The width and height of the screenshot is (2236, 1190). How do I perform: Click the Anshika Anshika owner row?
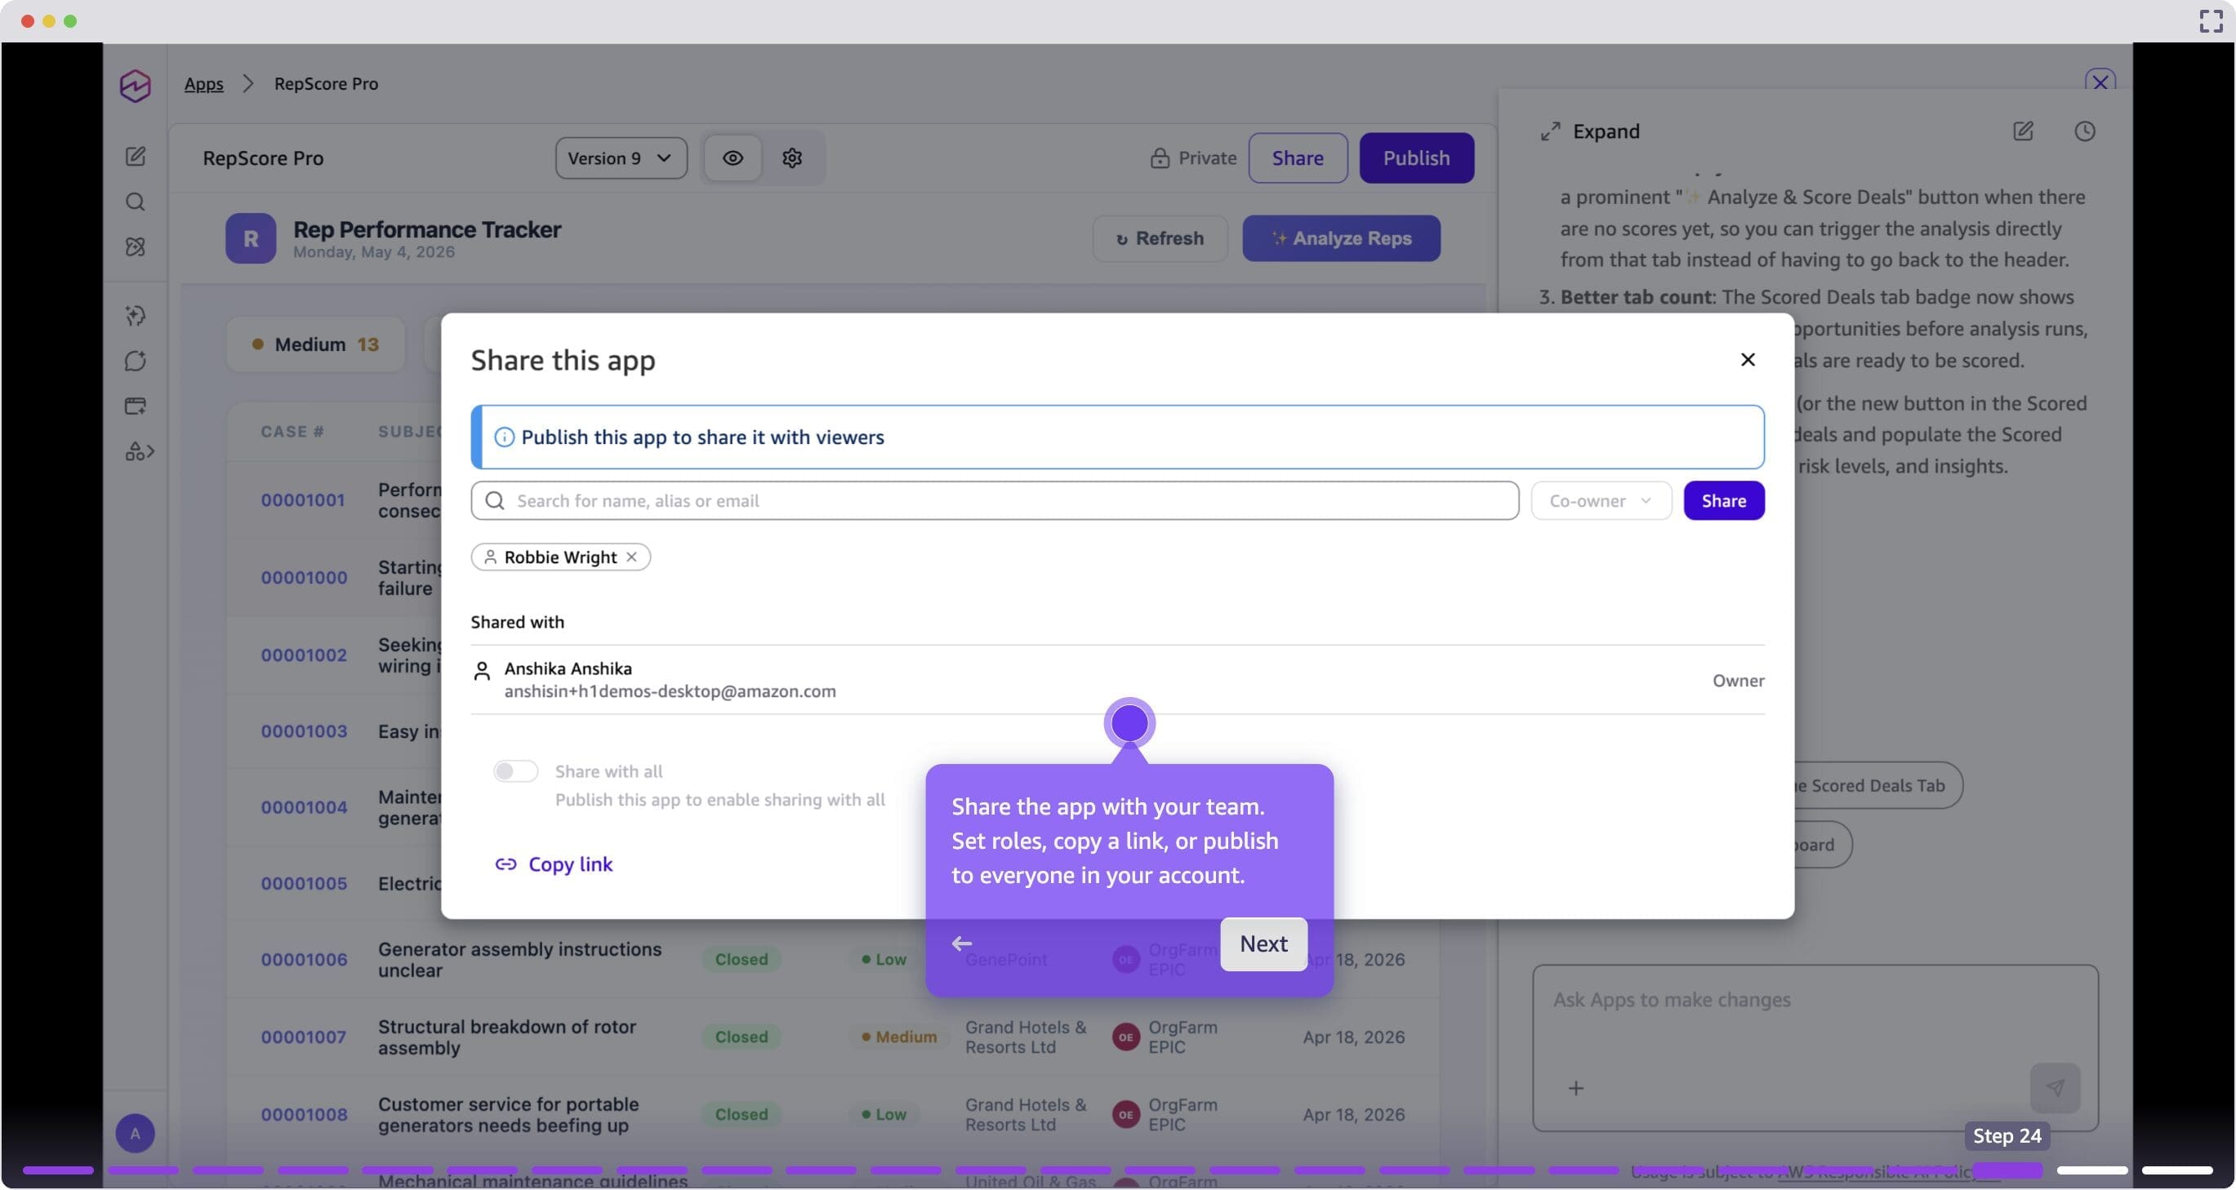pos(1117,680)
